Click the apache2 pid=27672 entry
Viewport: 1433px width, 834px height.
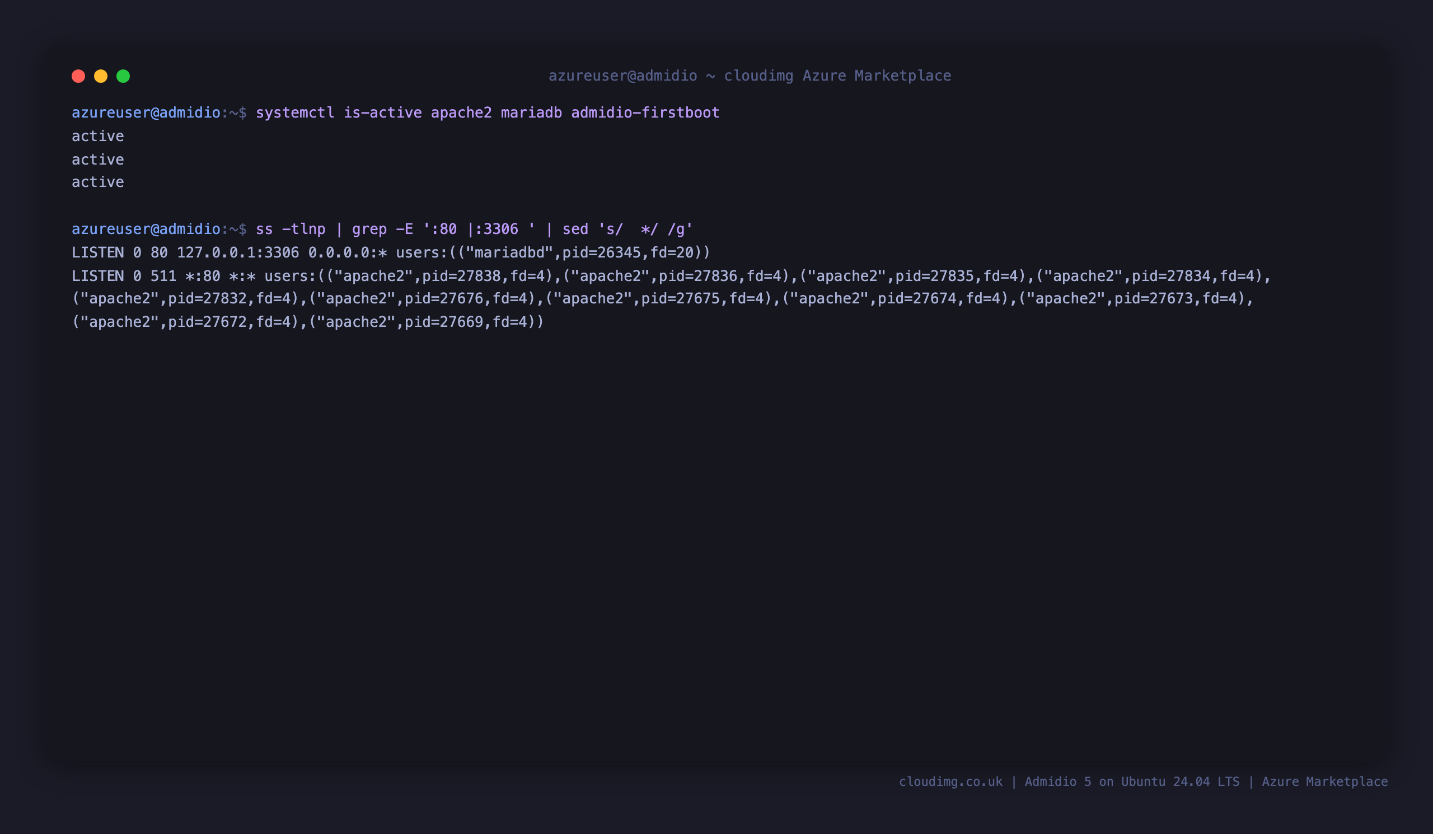click(x=185, y=322)
